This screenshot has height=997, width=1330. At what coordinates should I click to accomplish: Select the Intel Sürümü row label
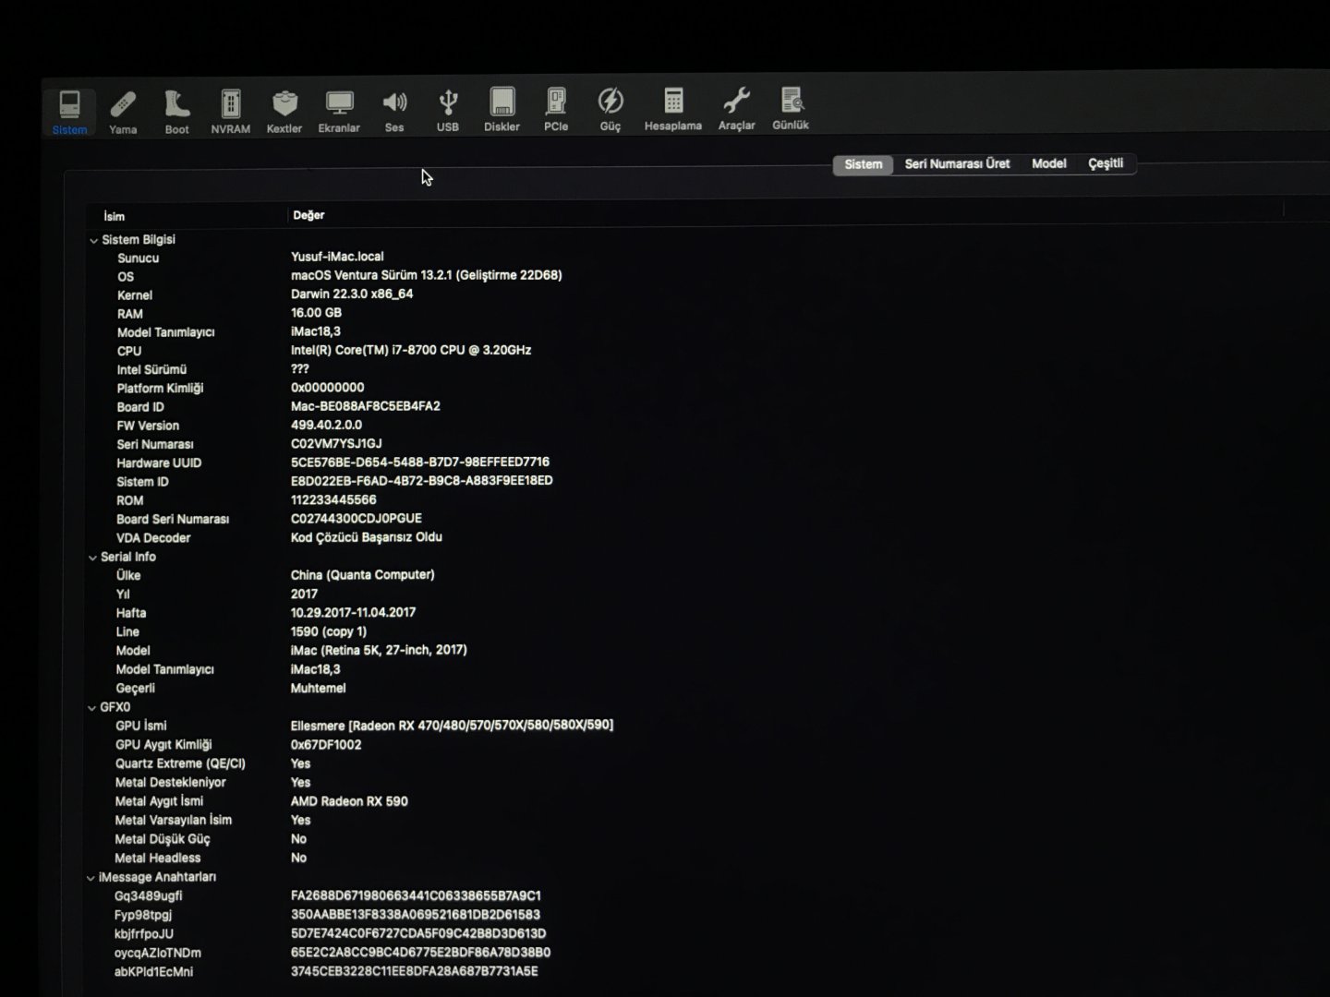pos(151,370)
